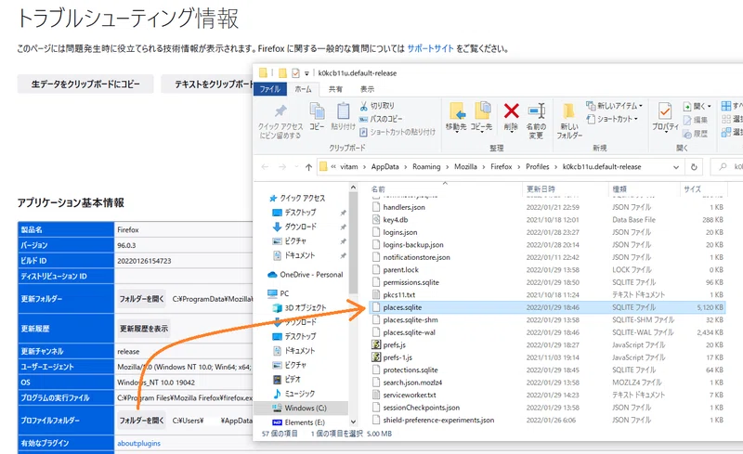Image resolution: width=743 pixels, height=454 pixels.
Task: Switch to the View (表示) tab
Action: pyautogui.click(x=367, y=89)
